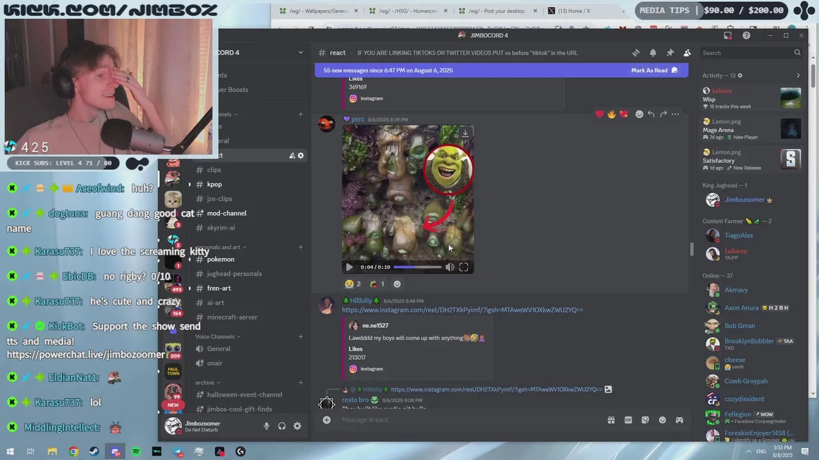Switch to browser tab '/wg/ - Post your desktop'

(x=497, y=11)
